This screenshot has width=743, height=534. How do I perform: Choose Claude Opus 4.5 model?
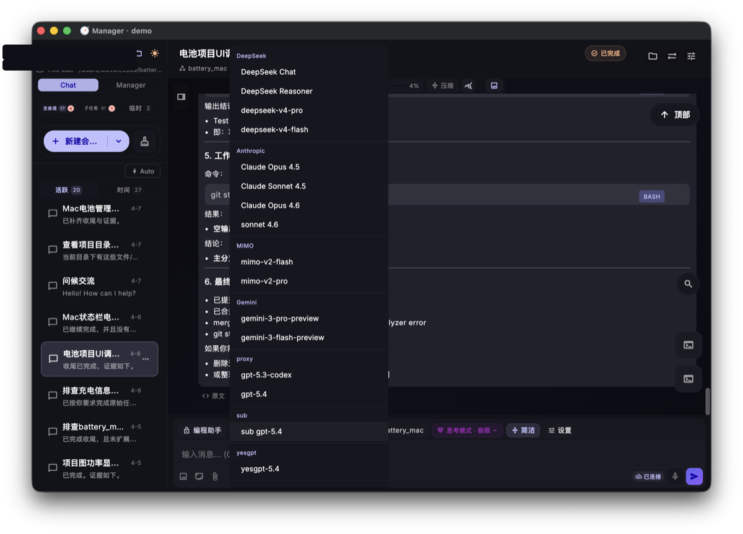click(x=309, y=167)
